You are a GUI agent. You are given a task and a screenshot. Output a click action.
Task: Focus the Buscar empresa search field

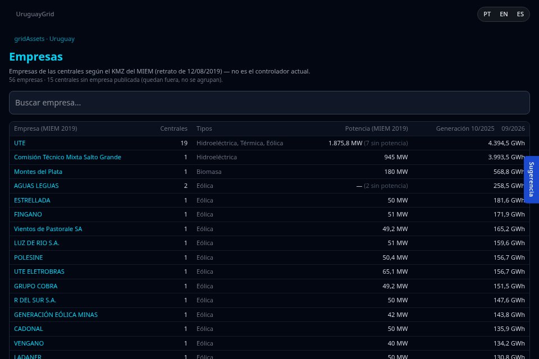[x=269, y=103]
